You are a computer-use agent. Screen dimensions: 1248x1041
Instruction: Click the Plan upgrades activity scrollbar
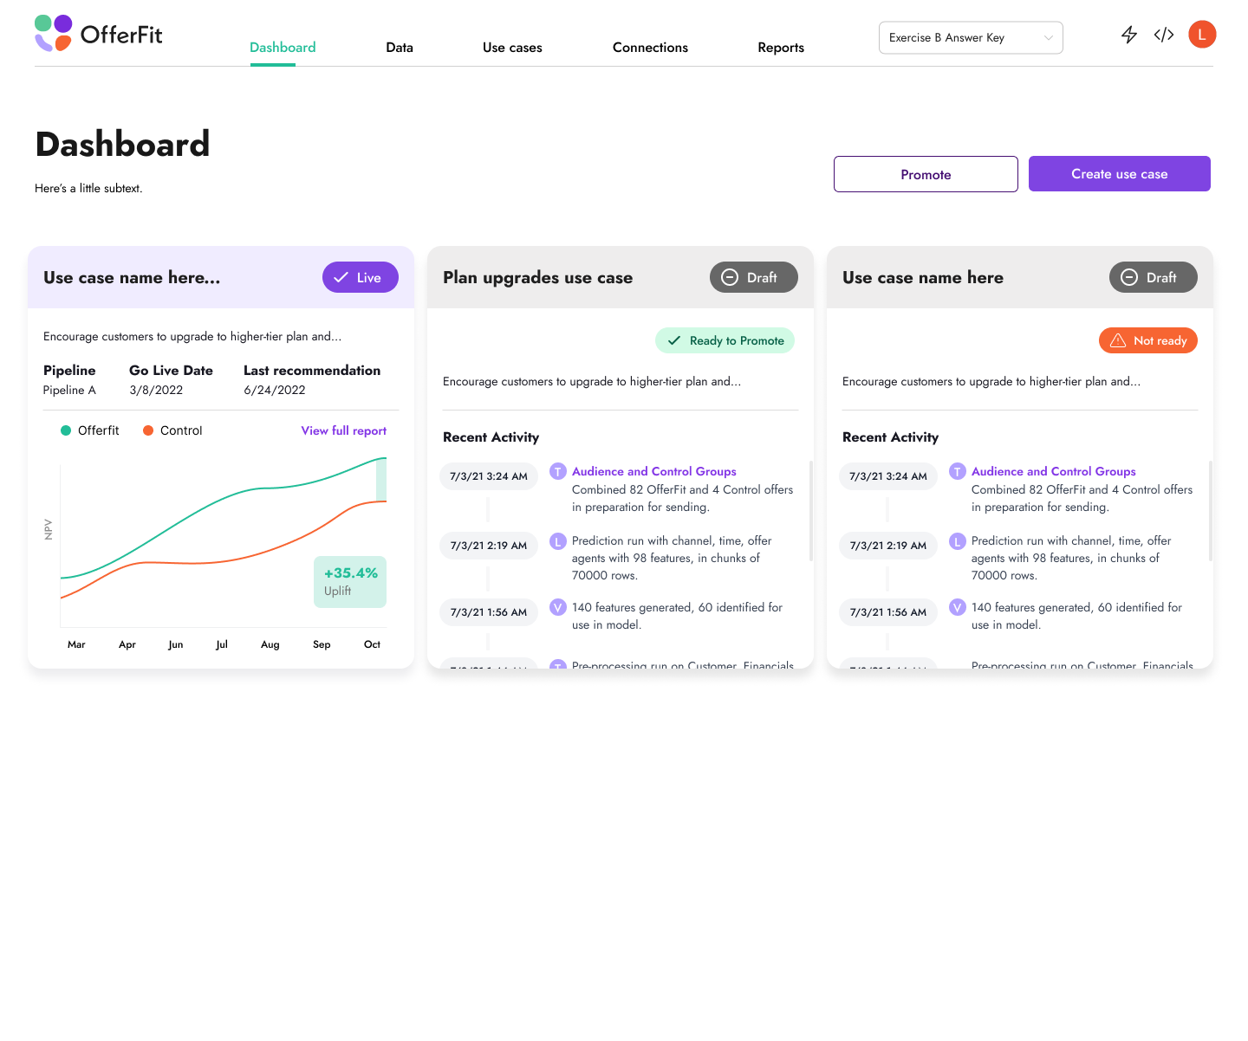[810, 511]
